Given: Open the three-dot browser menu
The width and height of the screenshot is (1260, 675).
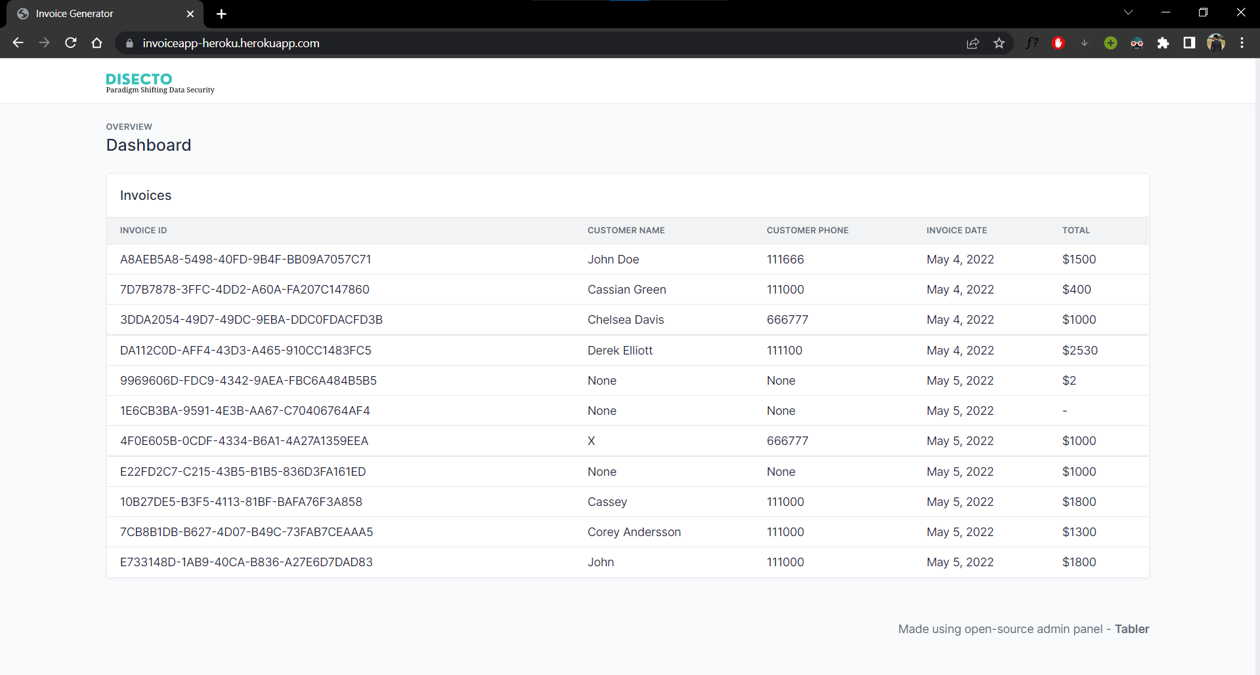Looking at the screenshot, I should coord(1242,43).
